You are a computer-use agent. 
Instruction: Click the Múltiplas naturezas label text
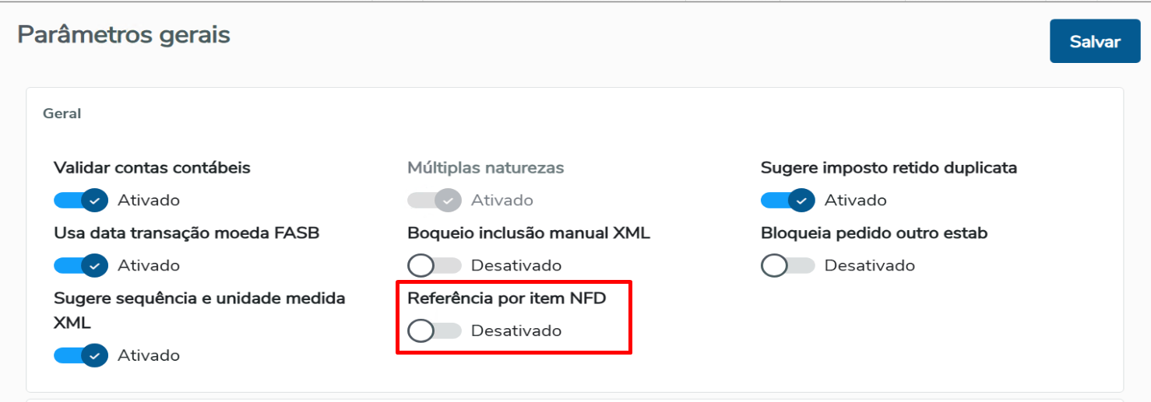click(x=485, y=168)
